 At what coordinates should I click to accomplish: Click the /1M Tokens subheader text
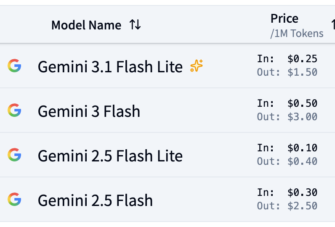click(297, 34)
